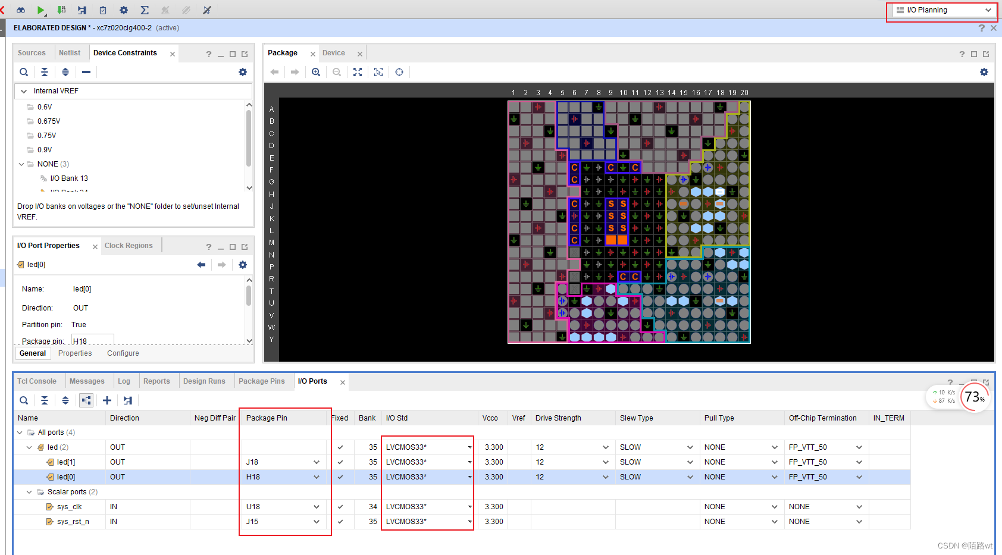Open the Messages tab
The height and width of the screenshot is (555, 1002).
pyautogui.click(x=87, y=381)
